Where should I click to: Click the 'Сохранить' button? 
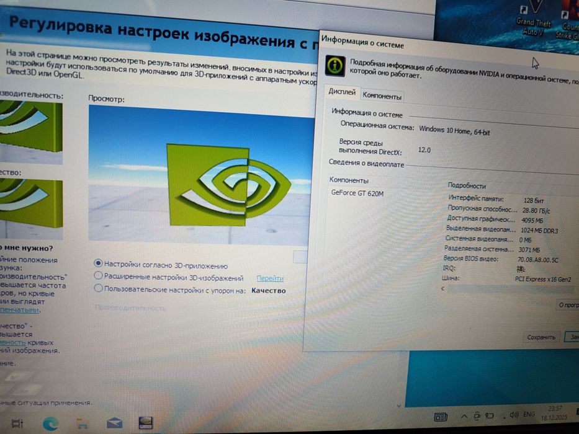click(x=541, y=337)
